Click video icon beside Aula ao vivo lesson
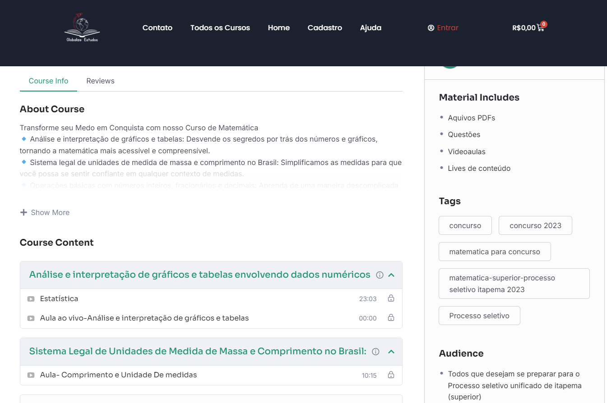This screenshot has width=607, height=403. point(31,318)
